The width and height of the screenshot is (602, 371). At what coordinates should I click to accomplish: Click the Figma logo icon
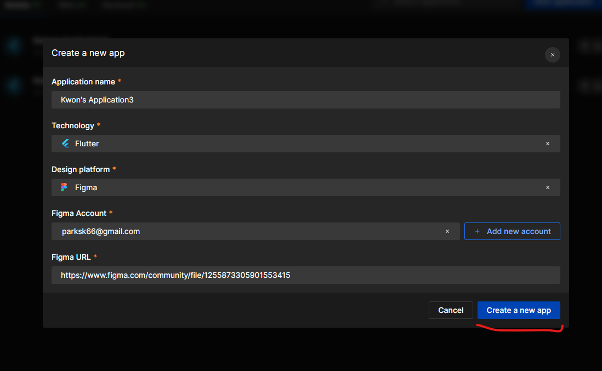tap(64, 187)
